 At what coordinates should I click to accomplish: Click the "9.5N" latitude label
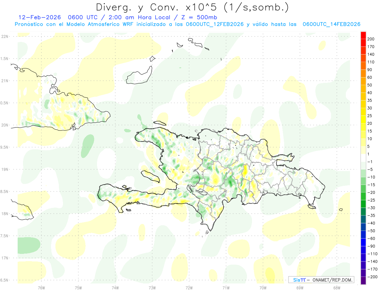point(5,147)
